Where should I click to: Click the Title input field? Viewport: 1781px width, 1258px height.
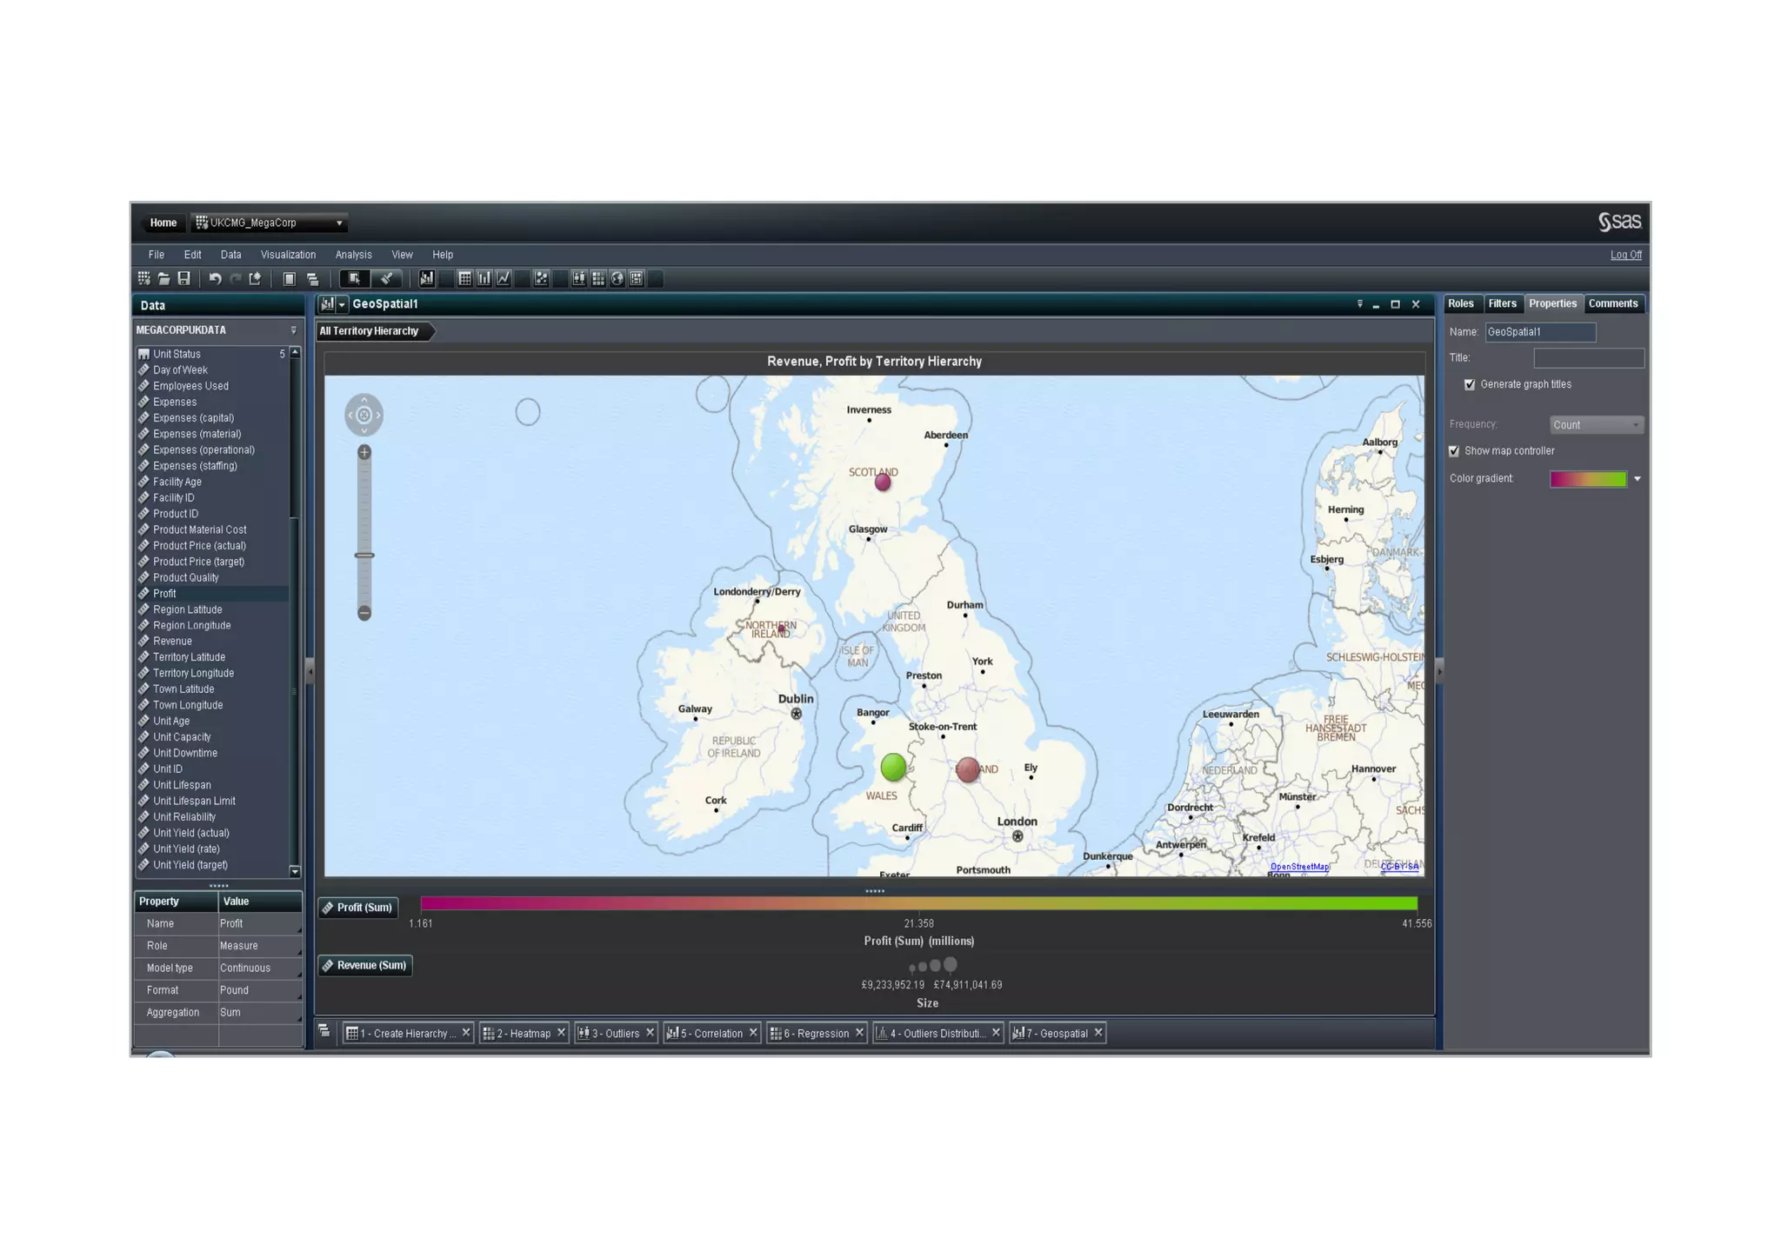click(x=1588, y=358)
